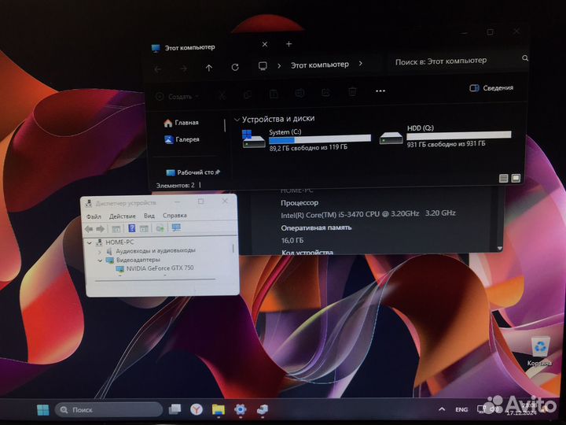Click the Refresh button in File Explorer
The image size is (566, 425).
(235, 68)
